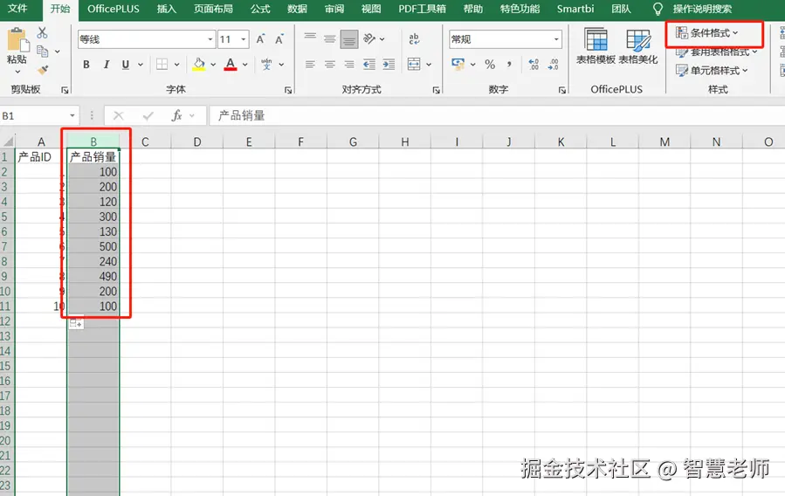Switch to the Smartbi tab
Image resolution: width=785 pixels, height=496 pixels.
pos(575,9)
